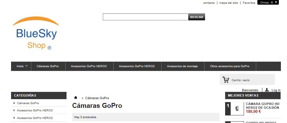The height and width of the screenshot is (123, 287).
Task: Open Accesorios GoPro HERO2 navigation item
Action: pyautogui.click(x=137, y=66)
